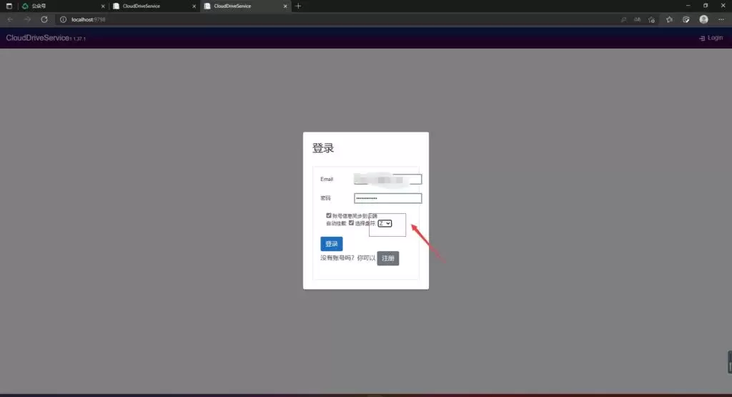The width and height of the screenshot is (732, 397).
Task: Click the localhost address bar
Action: [x=336, y=19]
